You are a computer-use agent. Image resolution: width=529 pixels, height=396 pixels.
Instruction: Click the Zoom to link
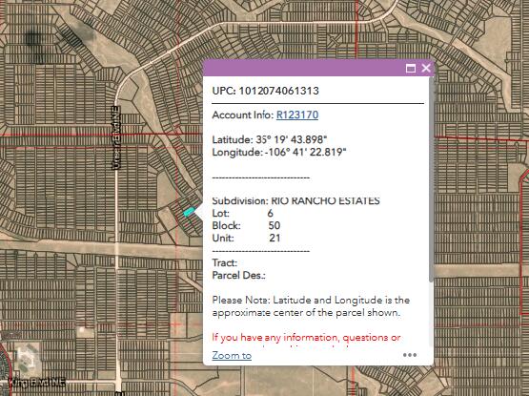pyautogui.click(x=232, y=356)
